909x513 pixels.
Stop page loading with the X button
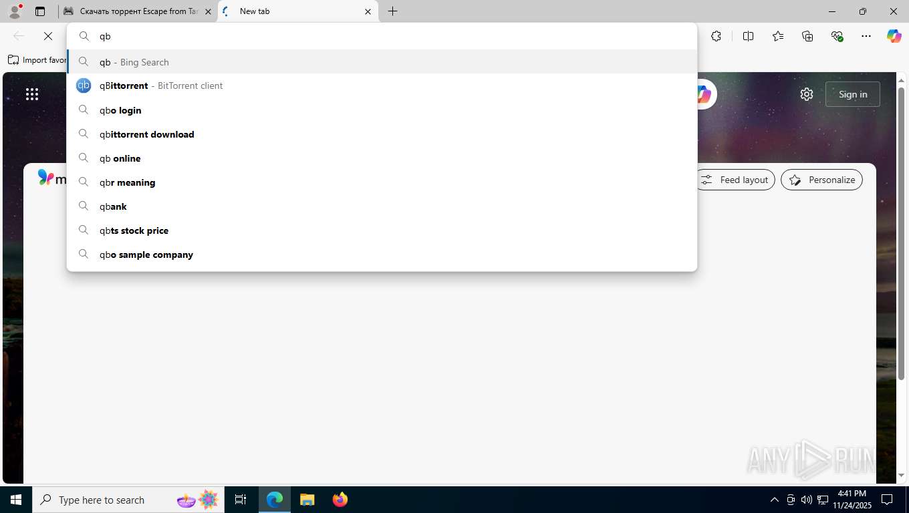pos(48,36)
